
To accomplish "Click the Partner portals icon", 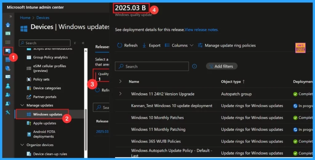I will tap(29, 97).
